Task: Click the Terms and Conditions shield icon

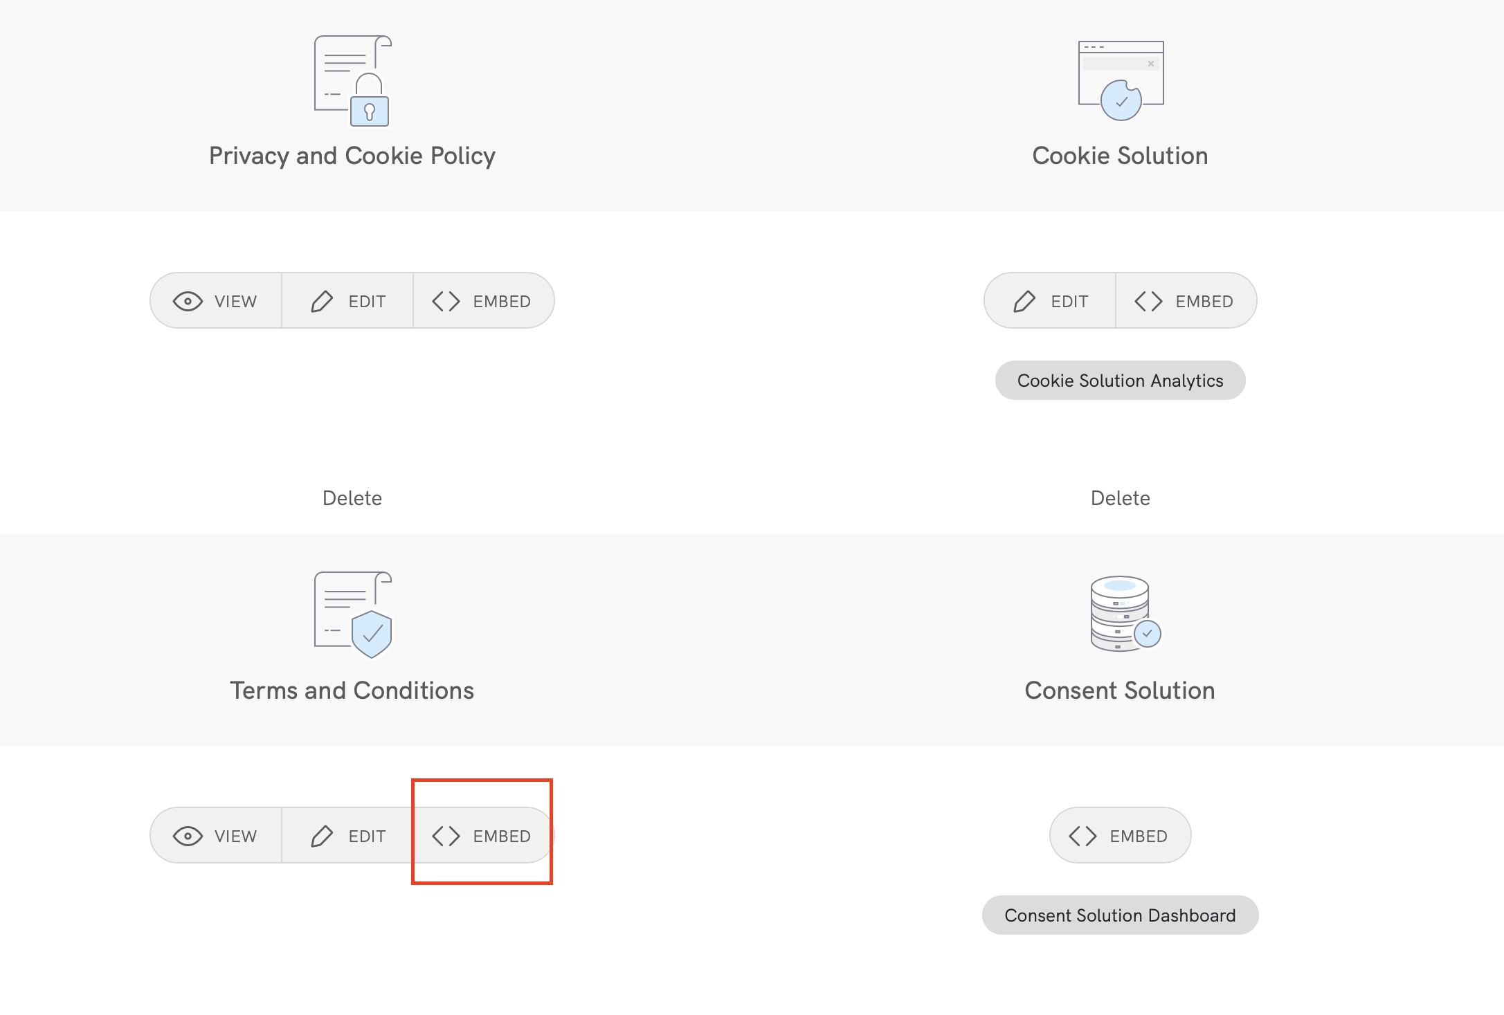Action: point(352,615)
